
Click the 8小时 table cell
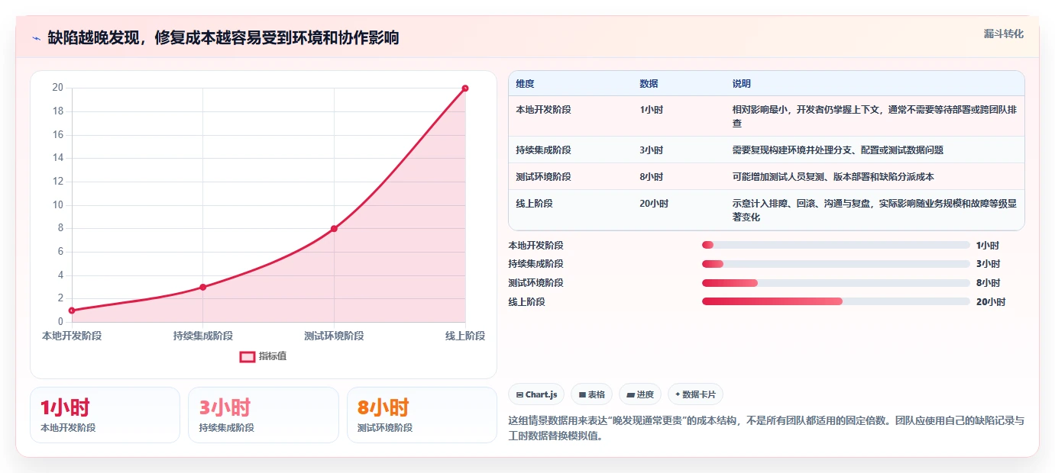click(651, 177)
